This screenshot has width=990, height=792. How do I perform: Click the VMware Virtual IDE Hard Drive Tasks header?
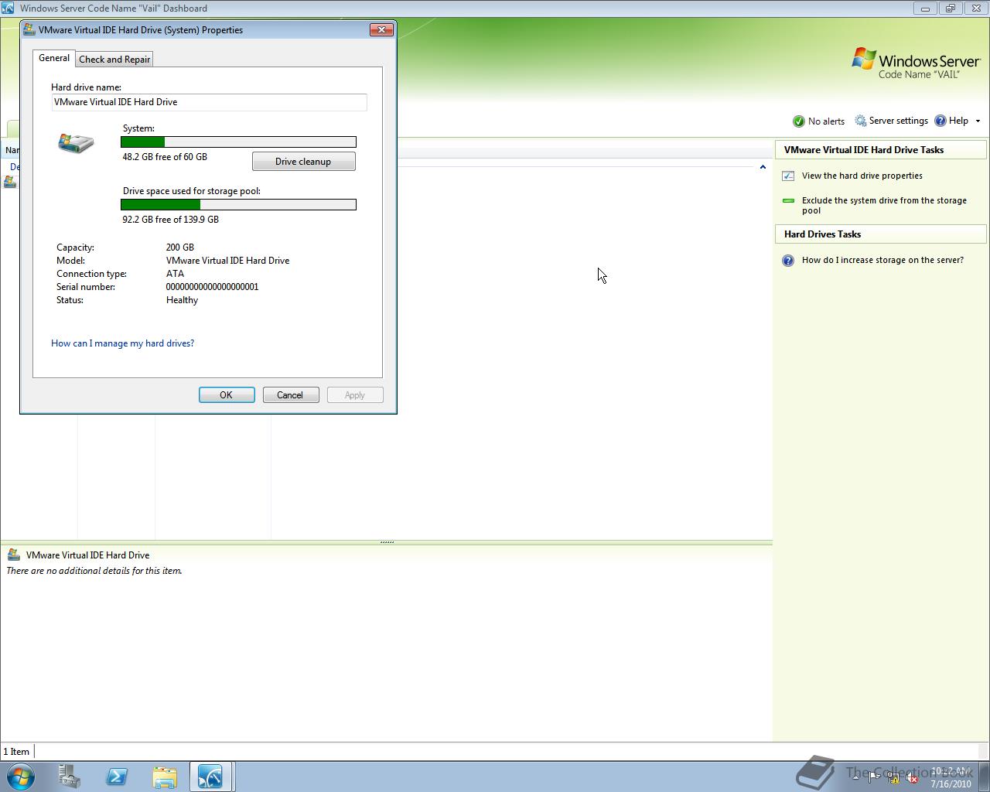pyautogui.click(x=880, y=150)
